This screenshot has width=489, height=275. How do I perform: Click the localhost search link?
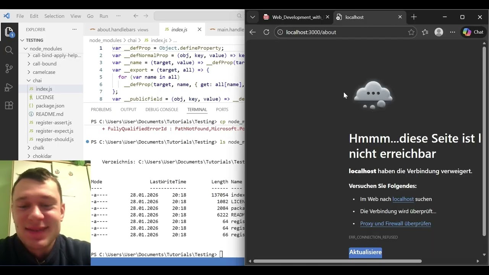pyautogui.click(x=403, y=199)
